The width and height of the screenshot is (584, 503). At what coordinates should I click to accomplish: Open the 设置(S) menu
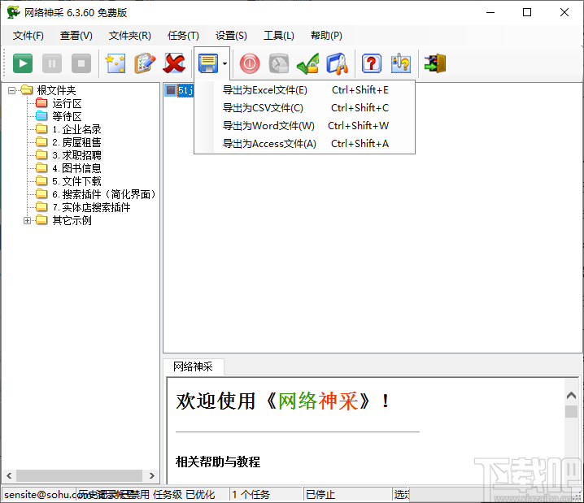(x=231, y=36)
